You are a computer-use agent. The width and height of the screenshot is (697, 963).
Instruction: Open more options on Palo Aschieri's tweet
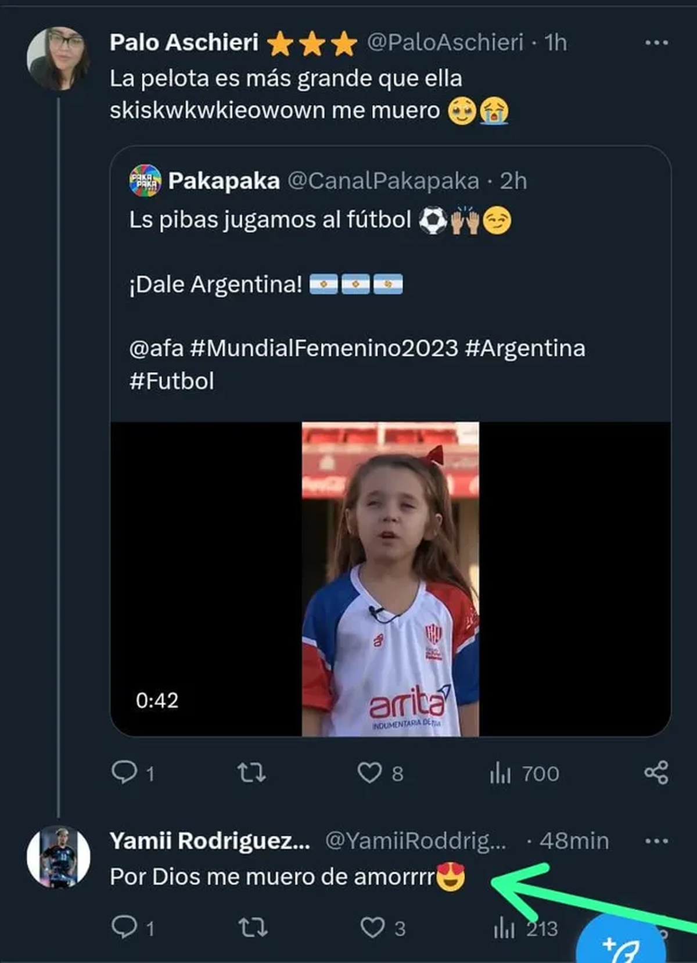tap(656, 42)
